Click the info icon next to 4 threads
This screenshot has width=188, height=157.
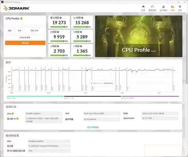[x=81, y=32]
